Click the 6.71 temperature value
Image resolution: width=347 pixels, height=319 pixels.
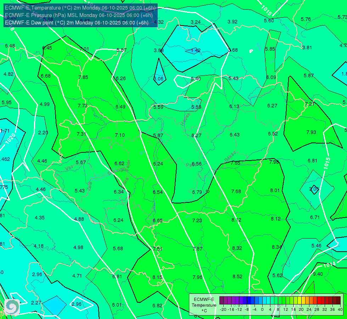pos(315,217)
